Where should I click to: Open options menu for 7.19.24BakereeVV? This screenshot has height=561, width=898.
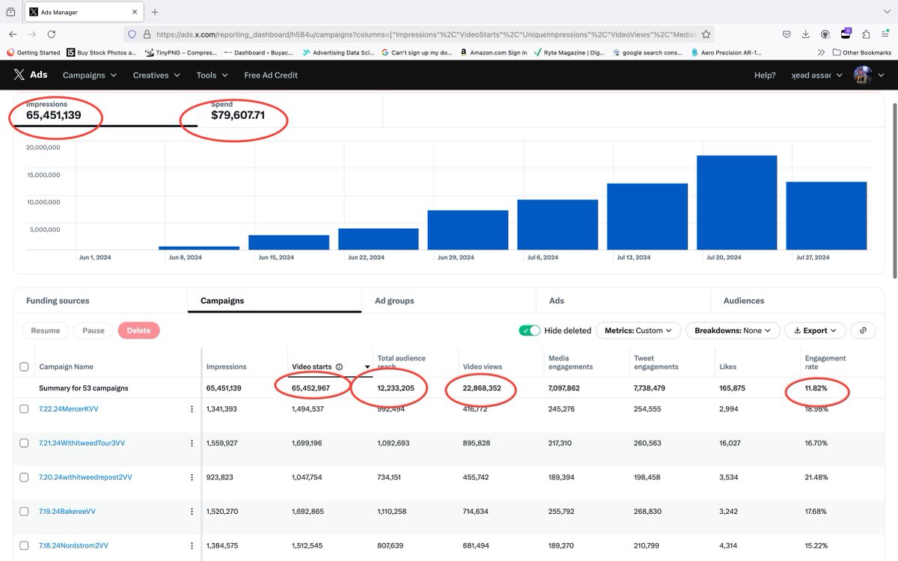click(192, 512)
